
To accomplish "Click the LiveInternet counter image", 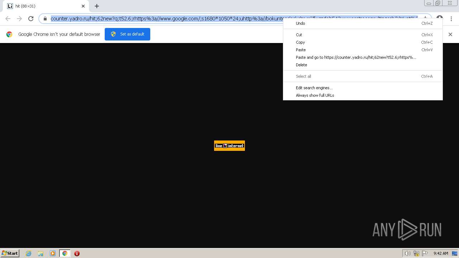I will [229, 145].
